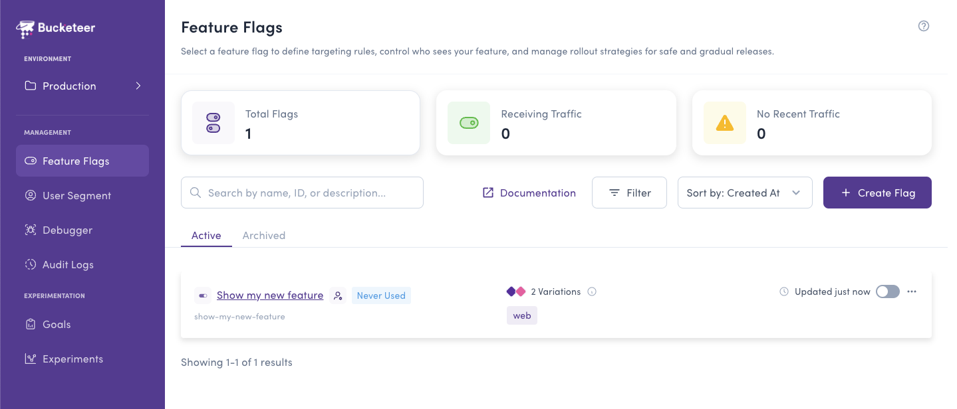Image resolution: width=957 pixels, height=409 pixels.
Task: Click the 2 Variations label
Action: [556, 291]
